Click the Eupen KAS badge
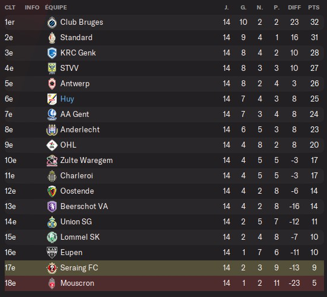The width and height of the screenshot is (327, 297). pos(51,253)
